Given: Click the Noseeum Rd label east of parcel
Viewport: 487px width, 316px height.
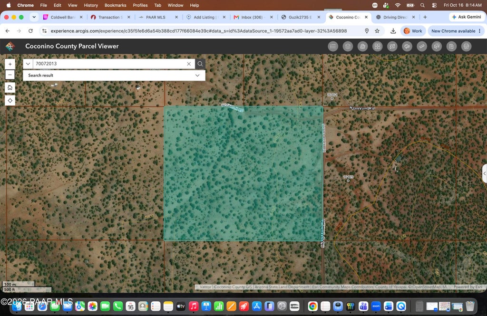Looking at the screenshot, I should point(362,108).
